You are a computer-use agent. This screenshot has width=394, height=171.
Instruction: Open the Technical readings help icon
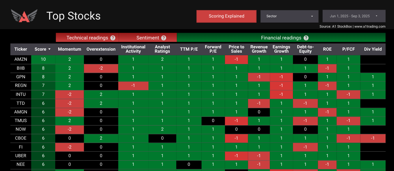tap(113, 38)
